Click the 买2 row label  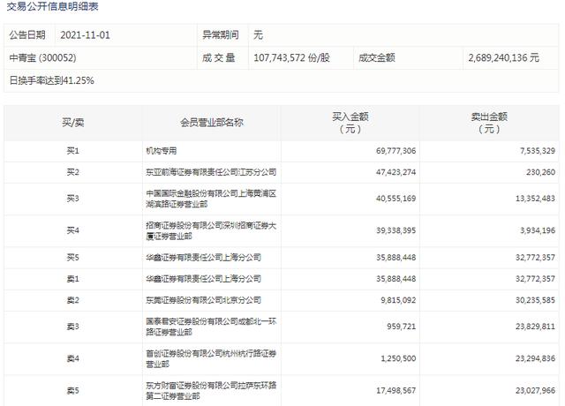(x=72, y=172)
